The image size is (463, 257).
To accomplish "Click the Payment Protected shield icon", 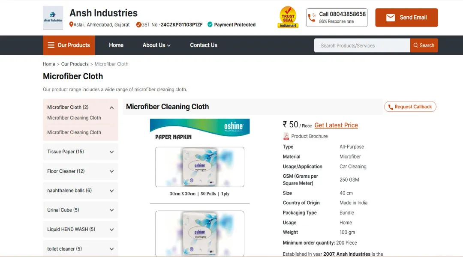I will click(210, 24).
